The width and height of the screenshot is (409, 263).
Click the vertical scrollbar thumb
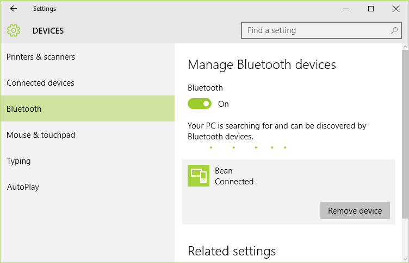405,136
